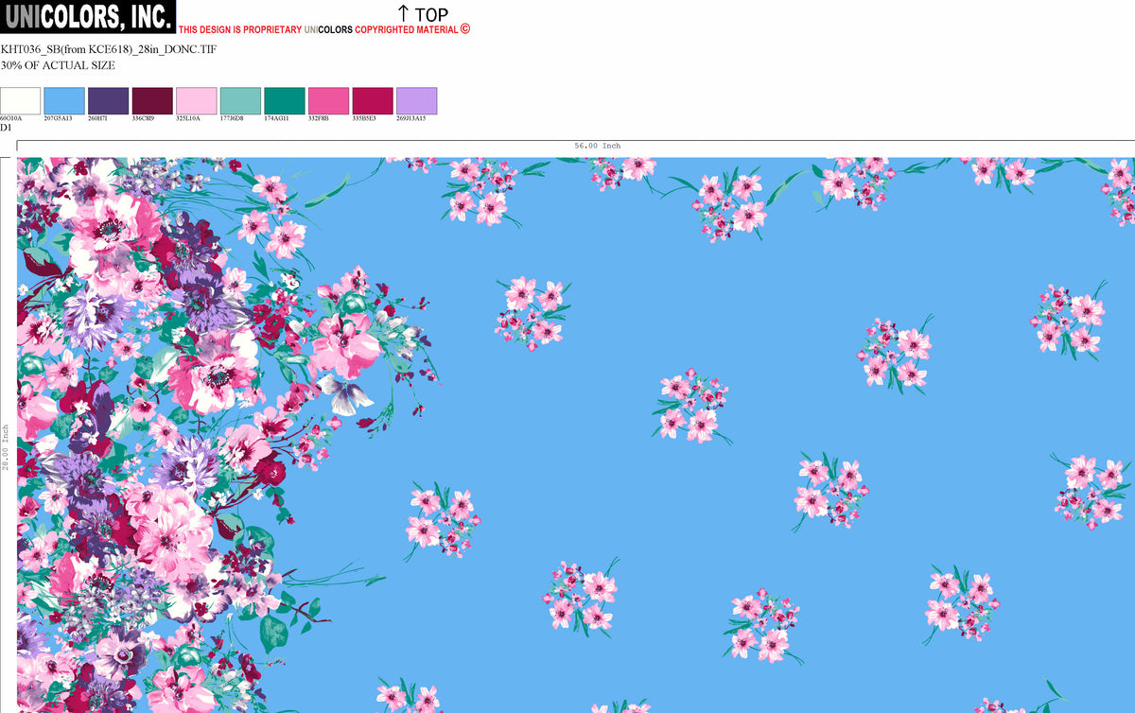The height and width of the screenshot is (713, 1135).
Task: Click the D1 design label
Action: [6, 127]
